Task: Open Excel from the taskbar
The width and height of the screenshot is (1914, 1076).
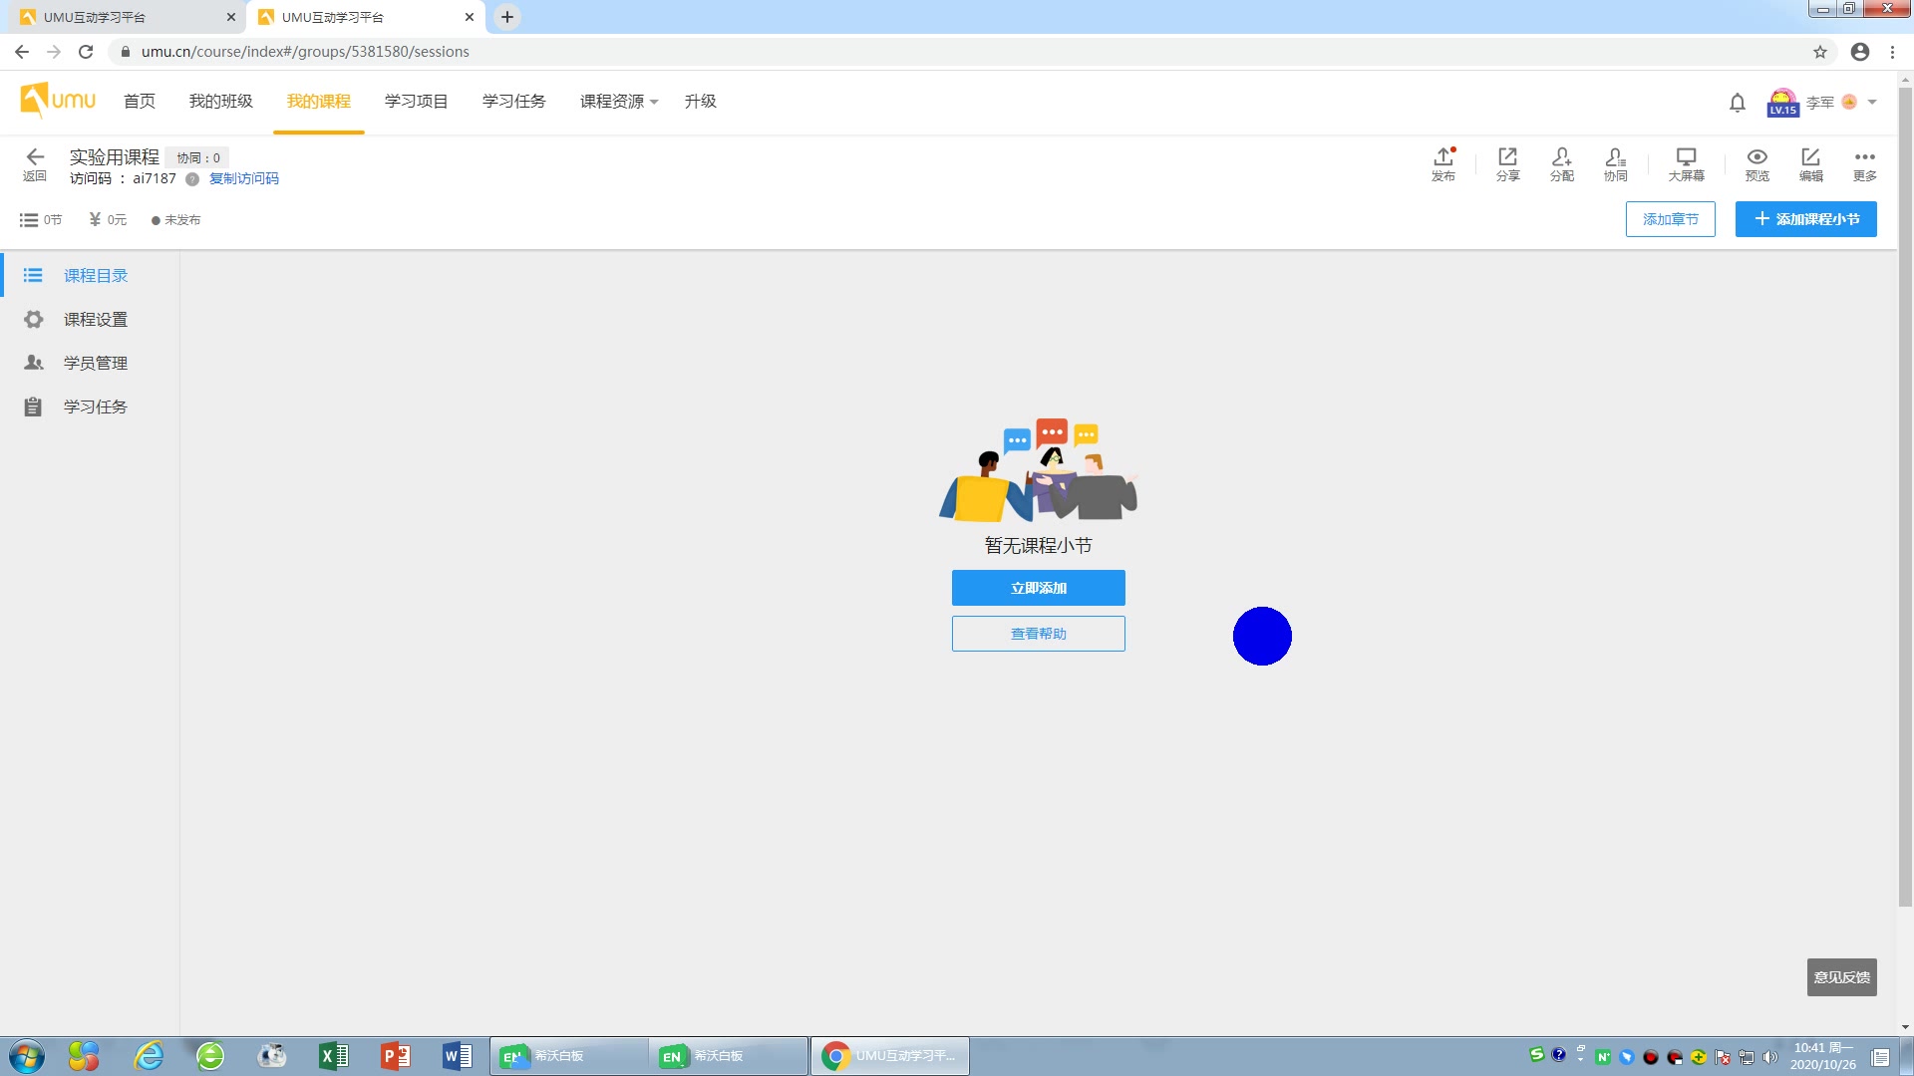Action: (333, 1056)
